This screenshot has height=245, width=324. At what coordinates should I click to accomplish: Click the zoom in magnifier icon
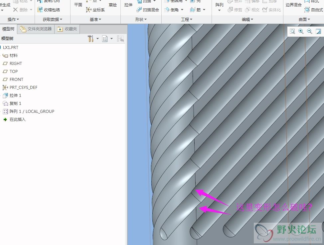coord(301,31)
